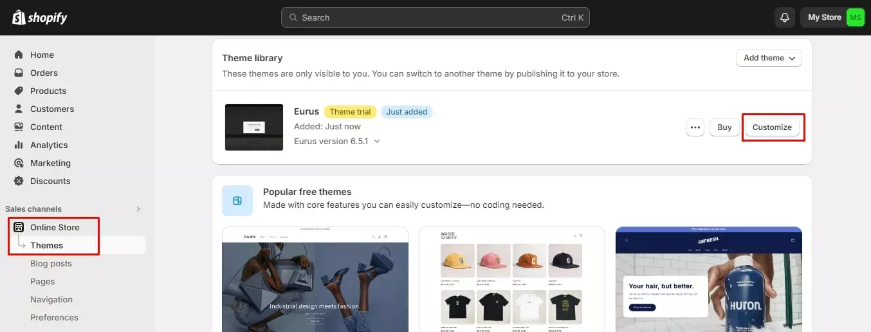Click the Marketing target icon
871x332 pixels.
coord(19,163)
